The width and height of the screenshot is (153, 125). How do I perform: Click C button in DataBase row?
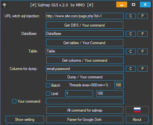131,34
